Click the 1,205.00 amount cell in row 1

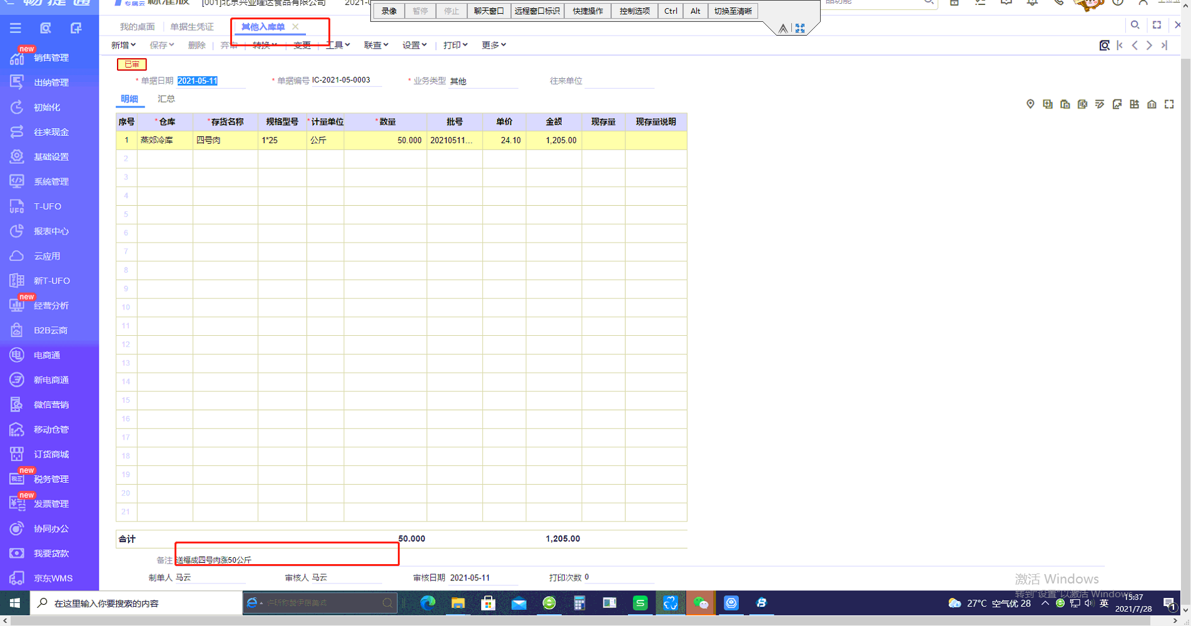point(554,140)
